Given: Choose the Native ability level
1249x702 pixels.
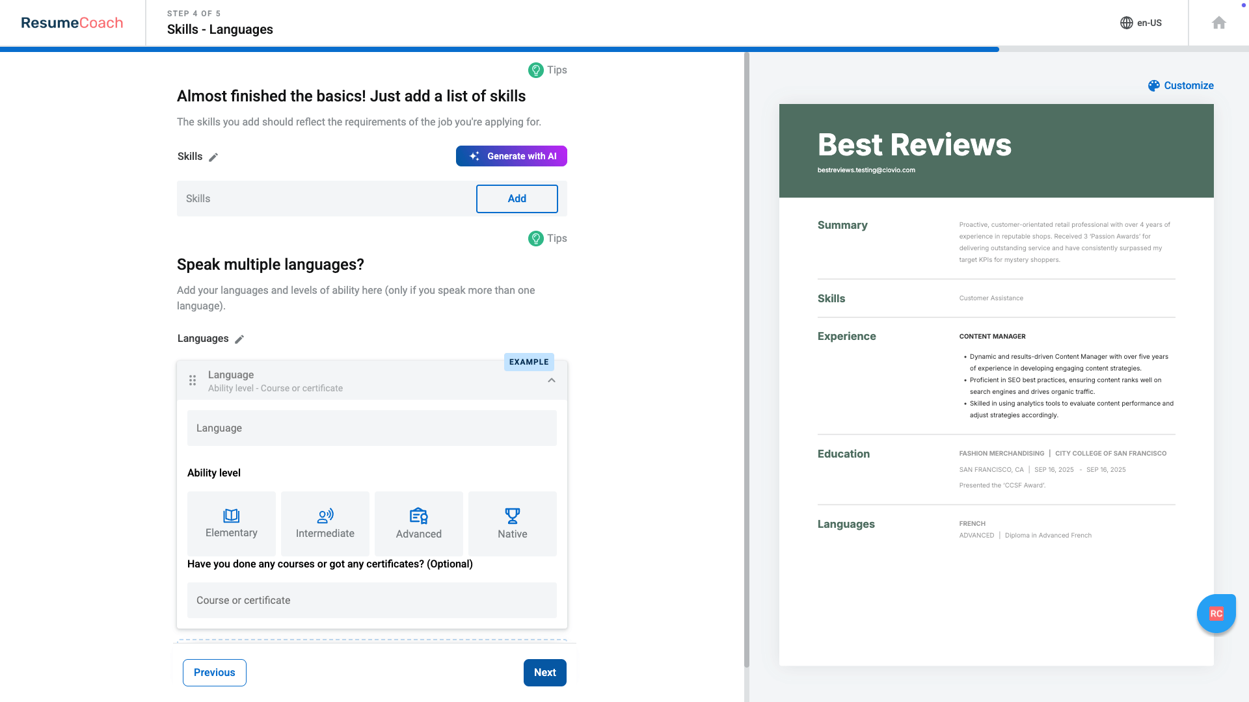Looking at the screenshot, I should pyautogui.click(x=512, y=524).
